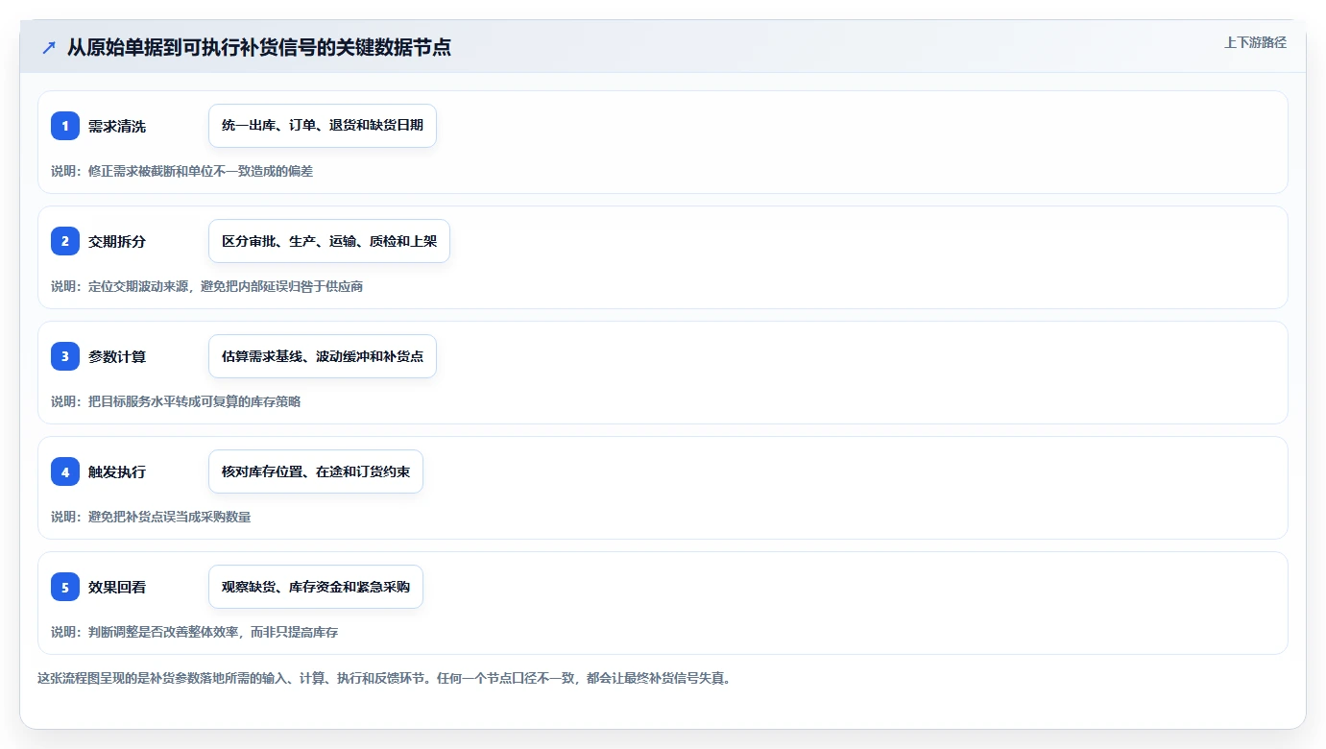Screen dimensions: 1326x749
Task: Select the 区分审批、生产、运输、质检和上架 box
Action: 329,241
